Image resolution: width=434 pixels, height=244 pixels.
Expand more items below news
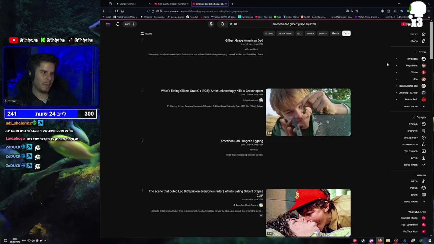tap(423, 202)
